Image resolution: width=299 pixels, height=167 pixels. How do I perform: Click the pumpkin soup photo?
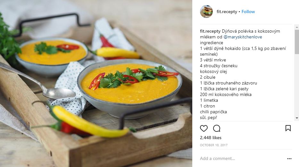point(96,83)
